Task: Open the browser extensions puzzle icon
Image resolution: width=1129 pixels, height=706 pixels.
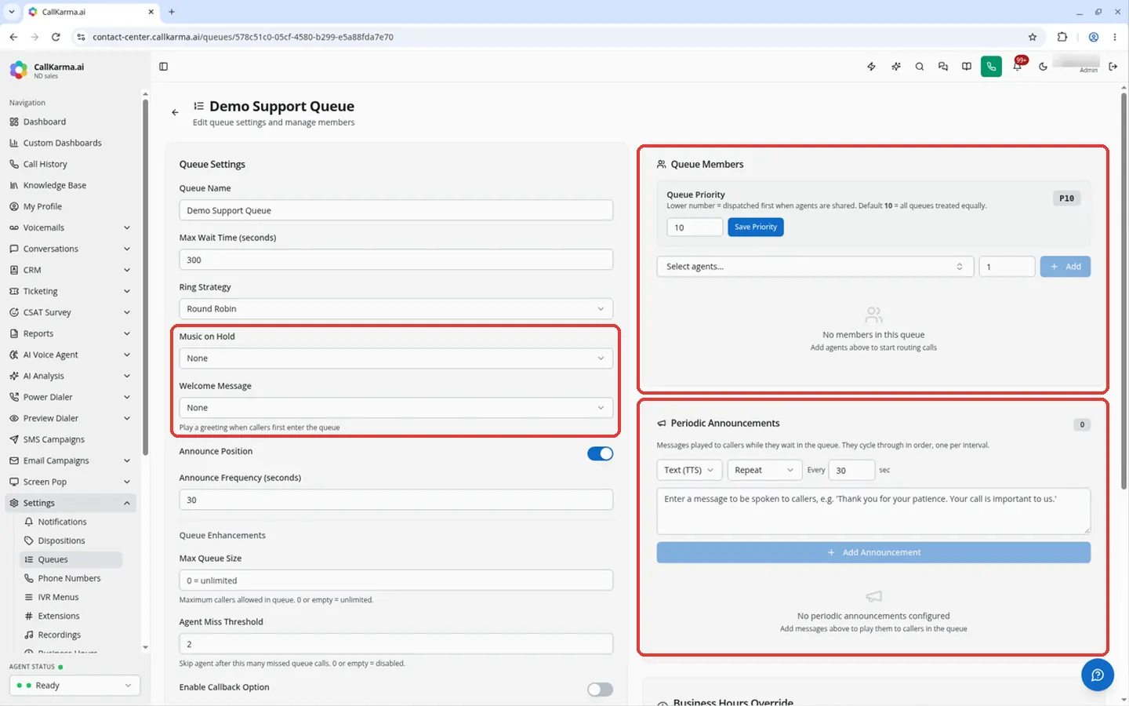Action: point(1062,37)
